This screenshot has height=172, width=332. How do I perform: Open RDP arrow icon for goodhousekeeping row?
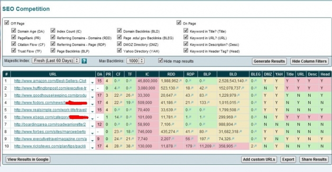[192, 95]
